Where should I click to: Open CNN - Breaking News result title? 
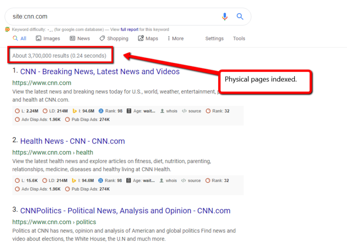[100, 72]
